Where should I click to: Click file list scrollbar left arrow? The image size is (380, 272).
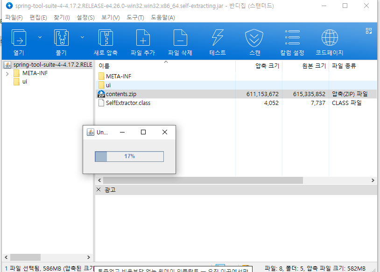99,181
